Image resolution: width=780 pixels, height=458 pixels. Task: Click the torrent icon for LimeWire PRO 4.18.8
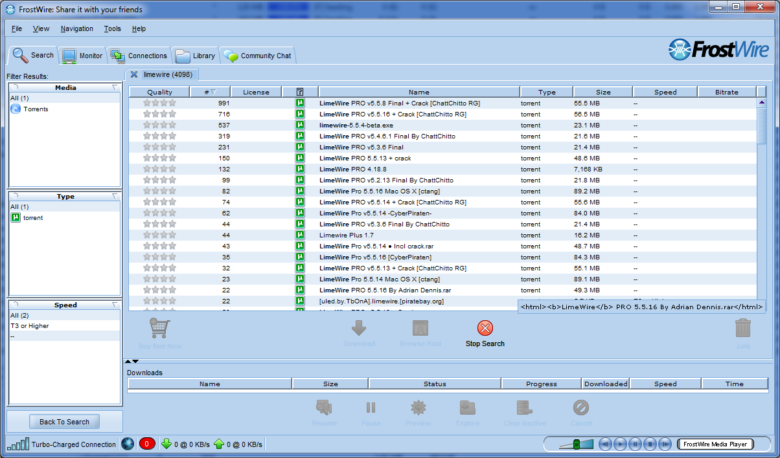click(x=300, y=169)
